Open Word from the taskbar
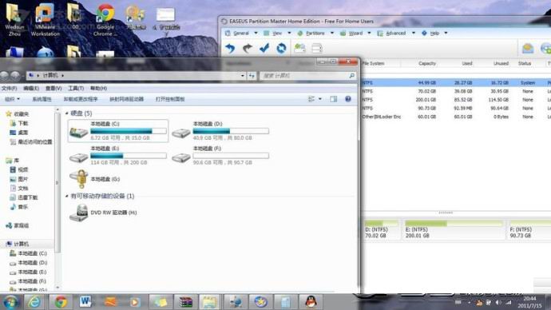This screenshot has height=310, width=551. click(x=85, y=302)
